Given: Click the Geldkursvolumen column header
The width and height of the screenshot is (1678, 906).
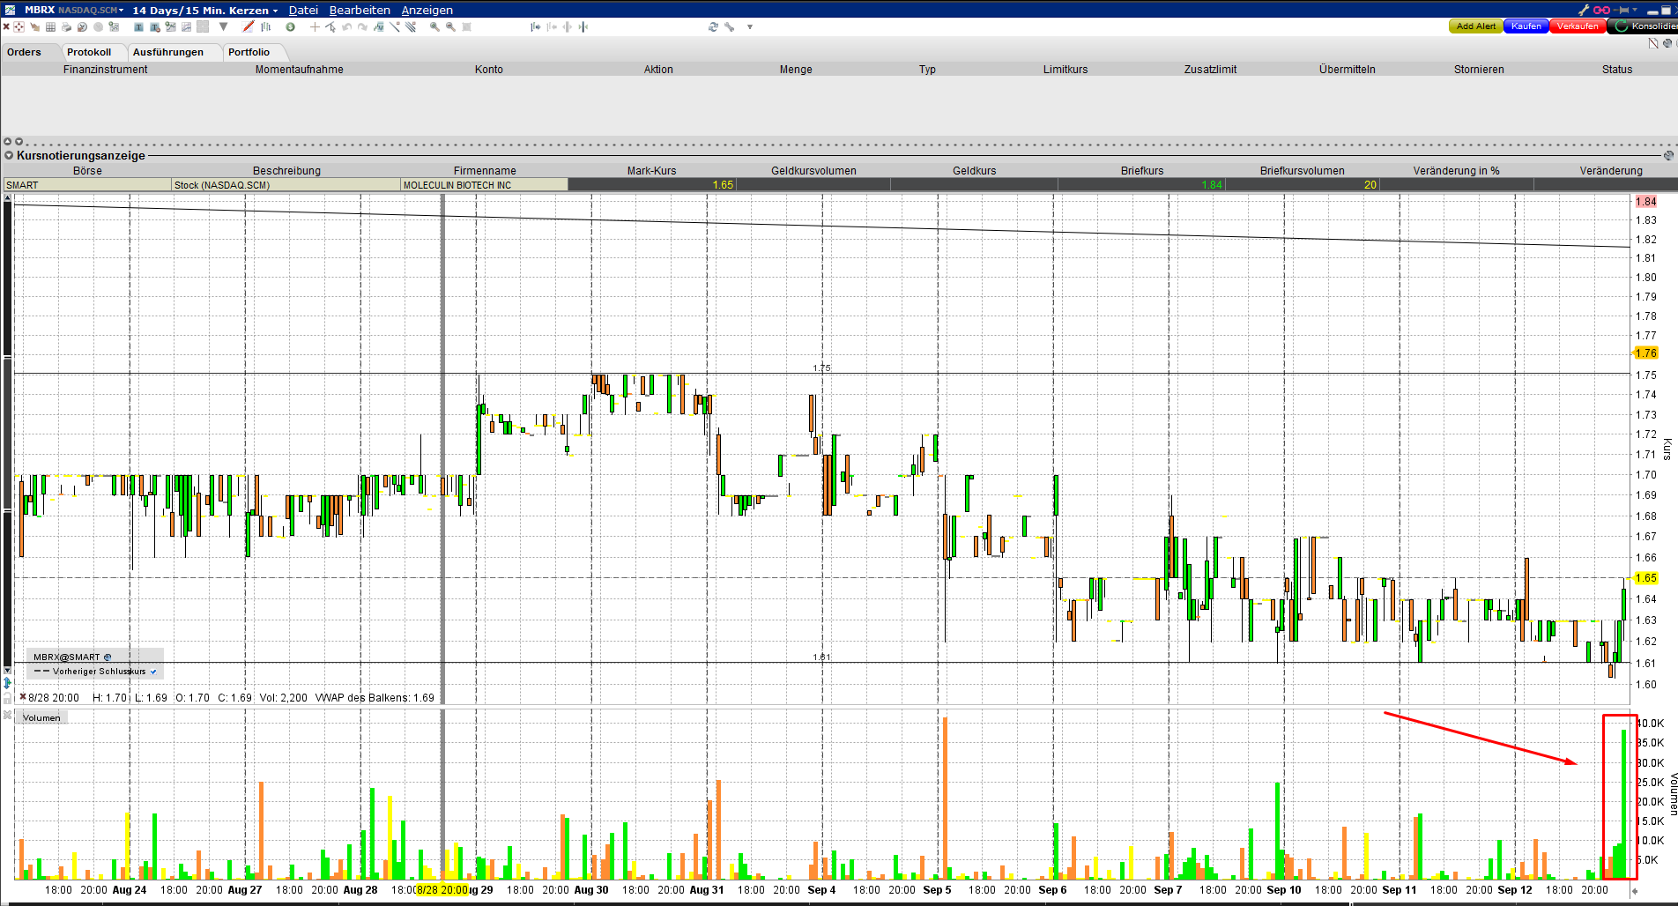Looking at the screenshot, I should [x=813, y=170].
